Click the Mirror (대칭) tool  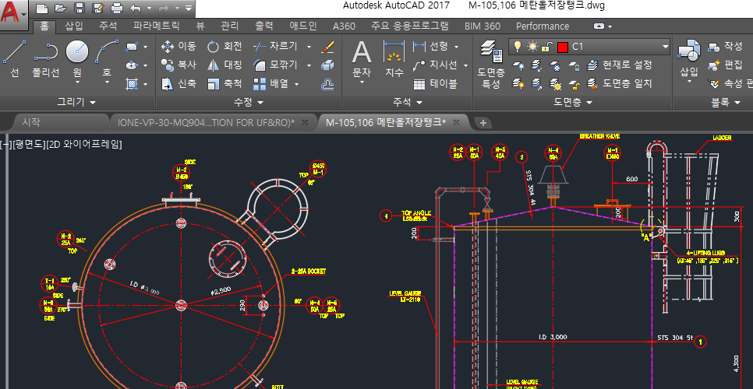224,65
